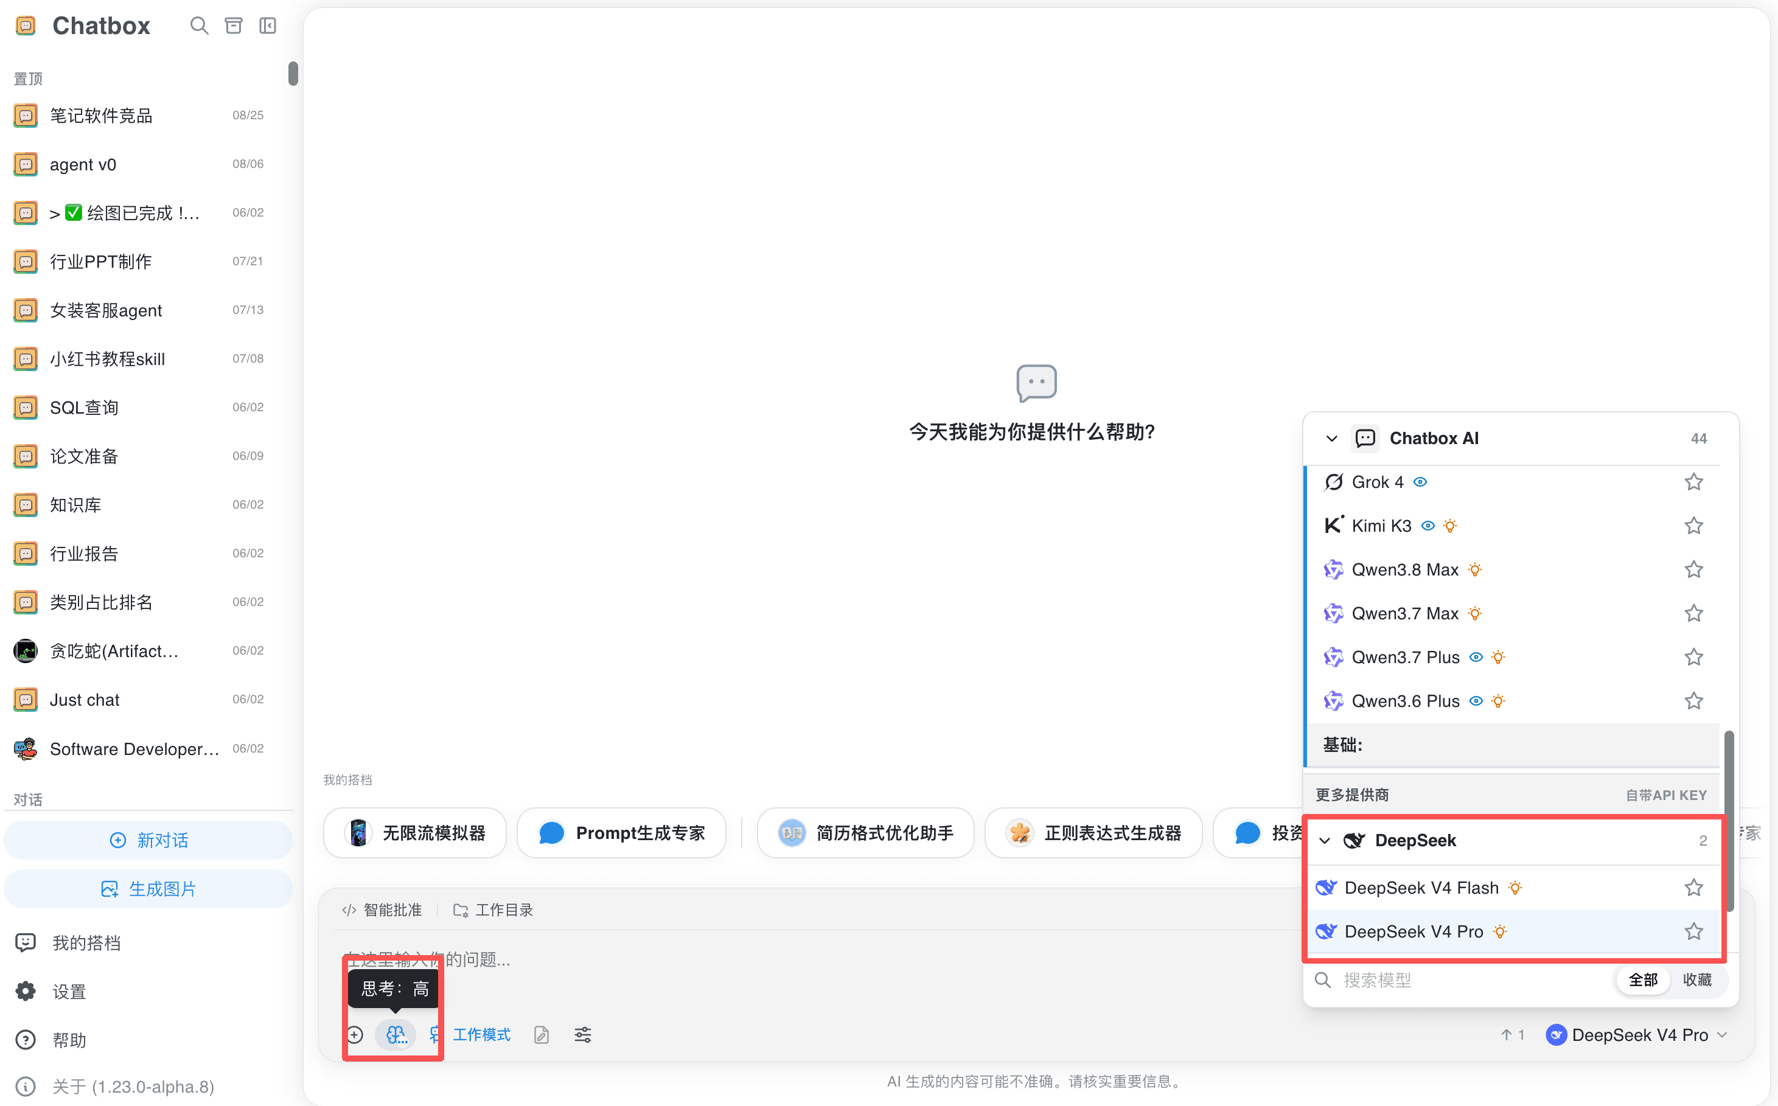
Task: Open the document edit icon in input toolbar
Action: [x=542, y=1034]
